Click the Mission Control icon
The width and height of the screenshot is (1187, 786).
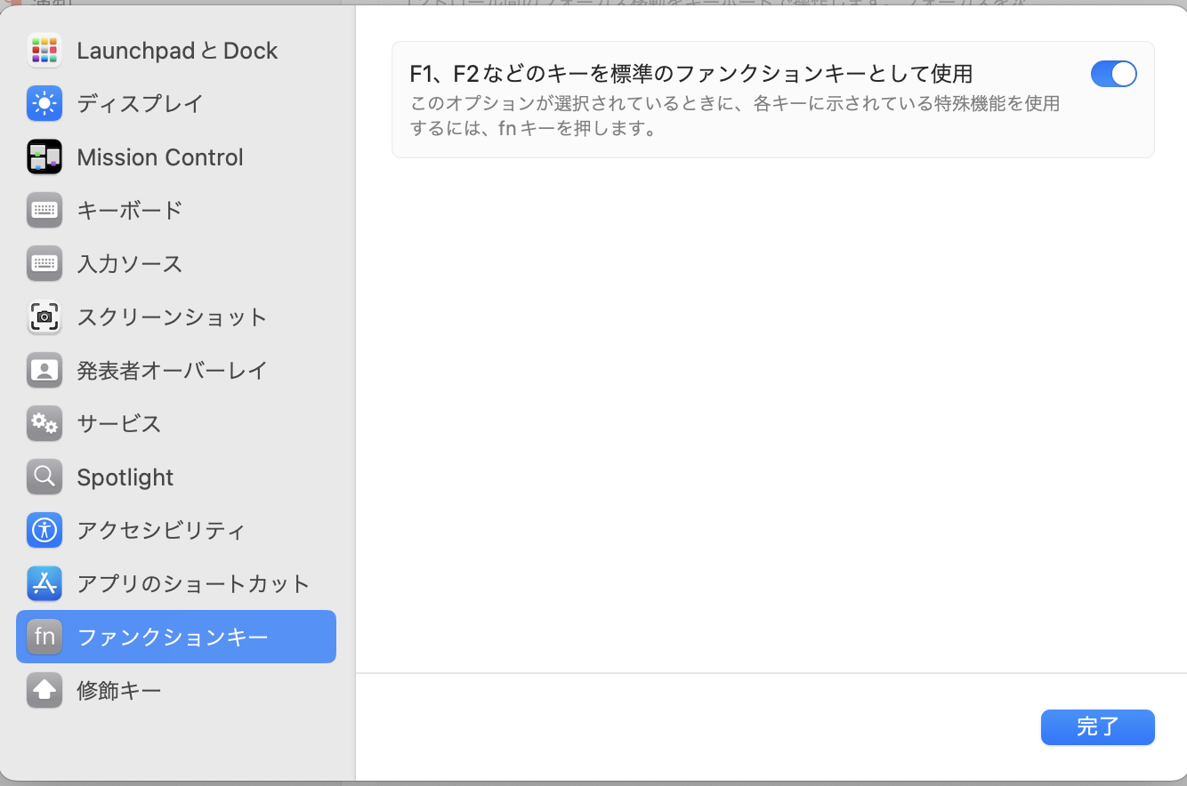[44, 157]
